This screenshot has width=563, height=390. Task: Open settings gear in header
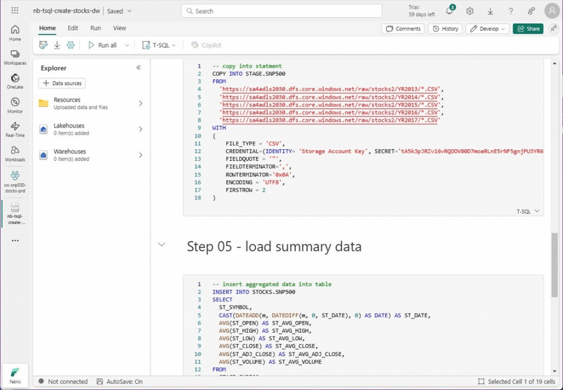pyautogui.click(x=470, y=12)
